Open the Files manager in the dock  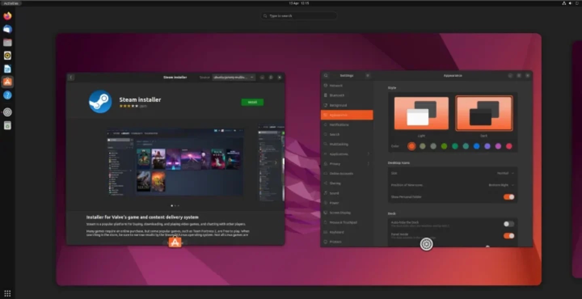coord(7,42)
